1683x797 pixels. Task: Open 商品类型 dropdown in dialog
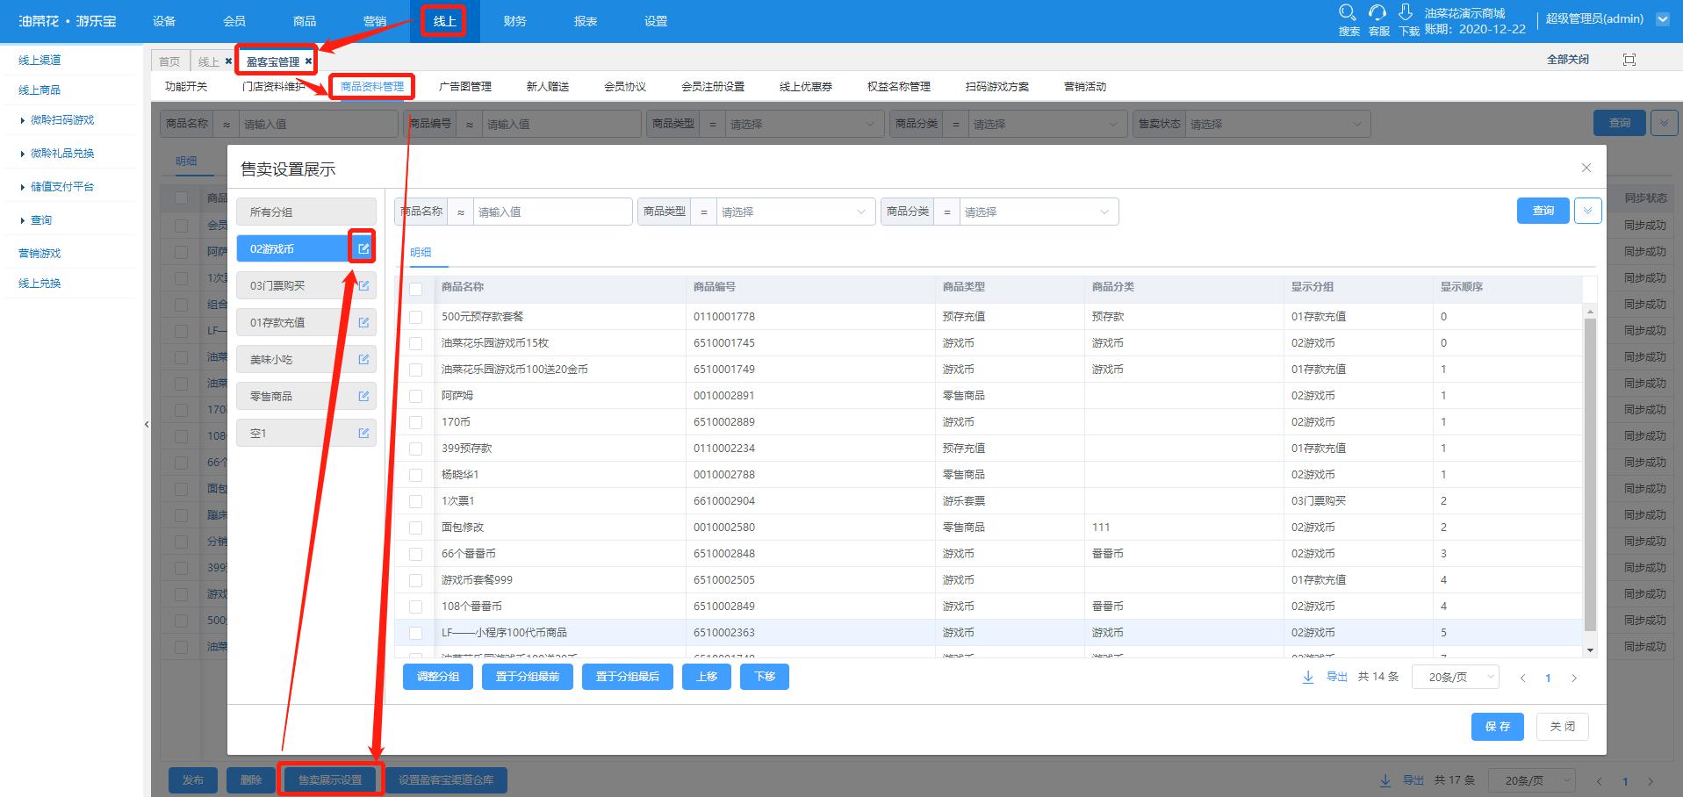pyautogui.click(x=796, y=212)
